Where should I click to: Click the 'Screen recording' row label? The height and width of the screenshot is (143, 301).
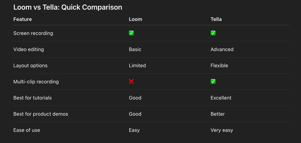[33, 33]
